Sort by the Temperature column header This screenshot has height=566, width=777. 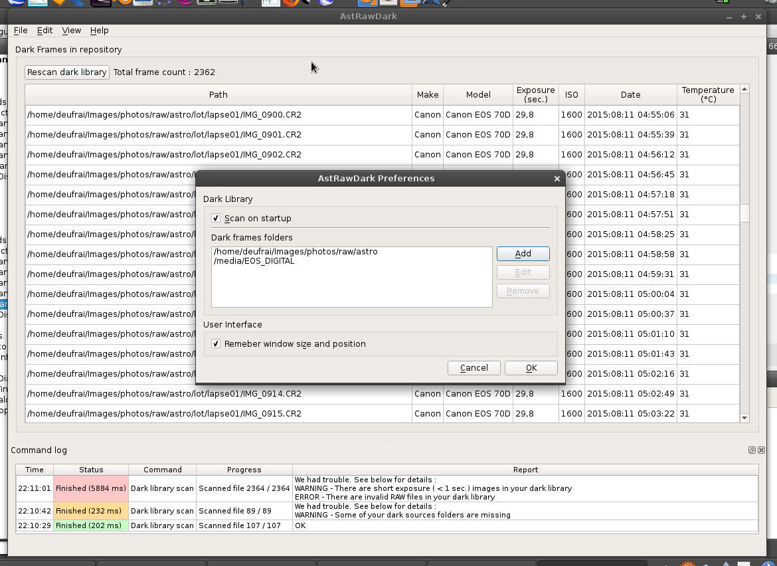point(708,94)
